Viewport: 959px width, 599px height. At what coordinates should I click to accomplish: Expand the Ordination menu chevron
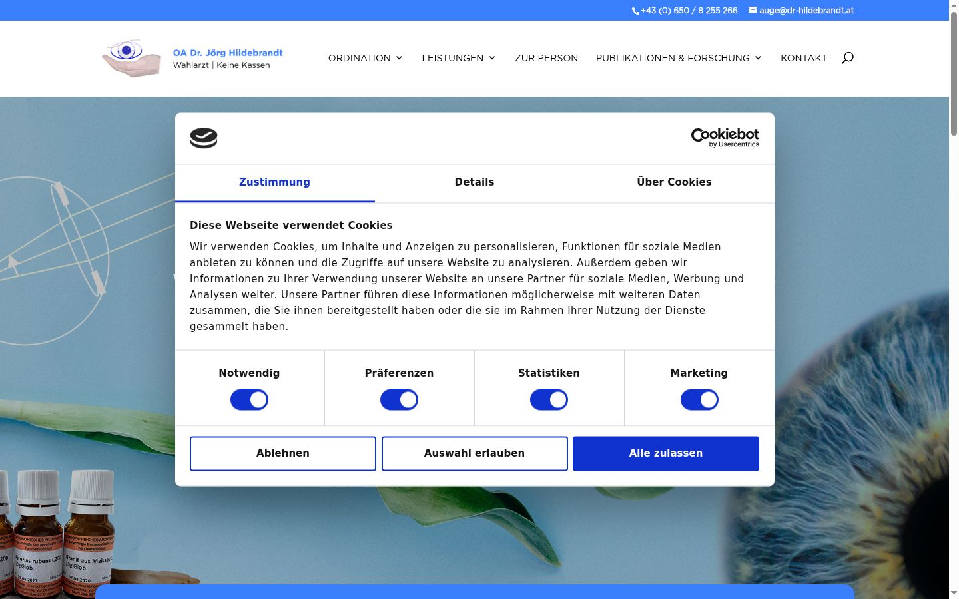coord(399,58)
